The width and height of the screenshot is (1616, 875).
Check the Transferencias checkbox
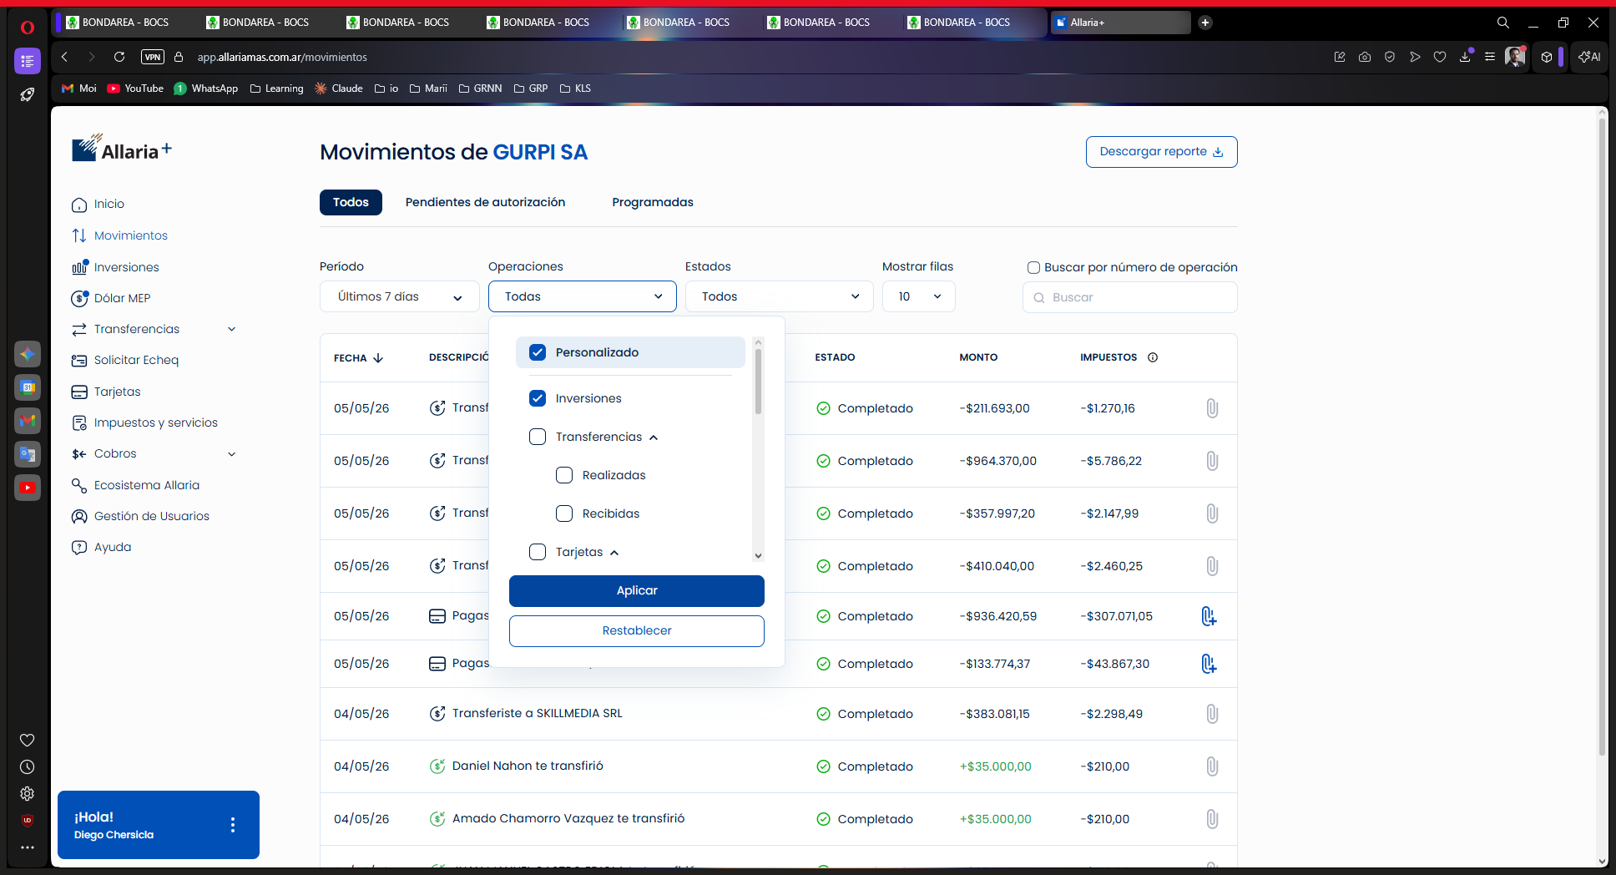(x=538, y=437)
